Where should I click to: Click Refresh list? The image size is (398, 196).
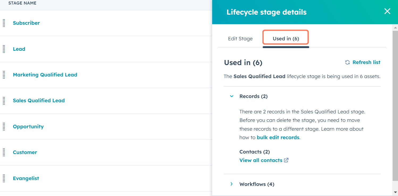(366, 62)
